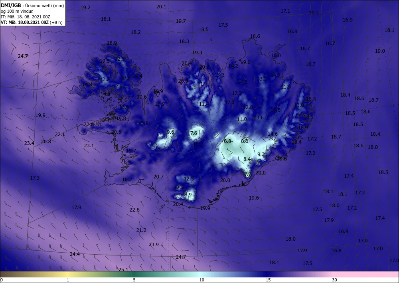
Task: Click the map value 23.9
Action: click(x=154, y=244)
